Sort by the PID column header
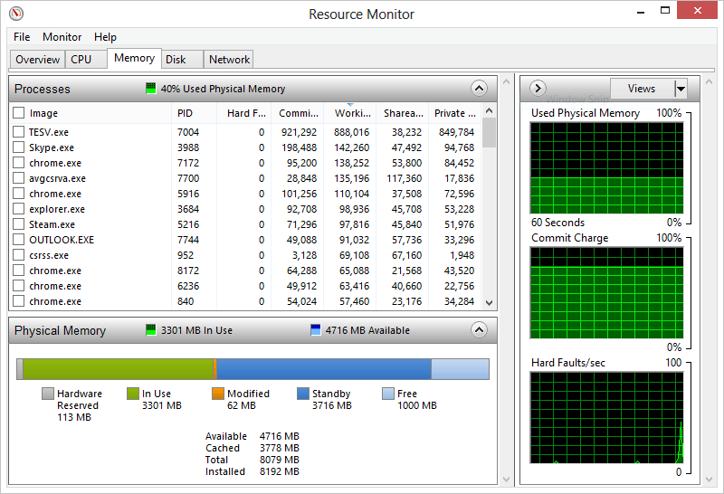This screenshot has width=724, height=494. pyautogui.click(x=194, y=113)
